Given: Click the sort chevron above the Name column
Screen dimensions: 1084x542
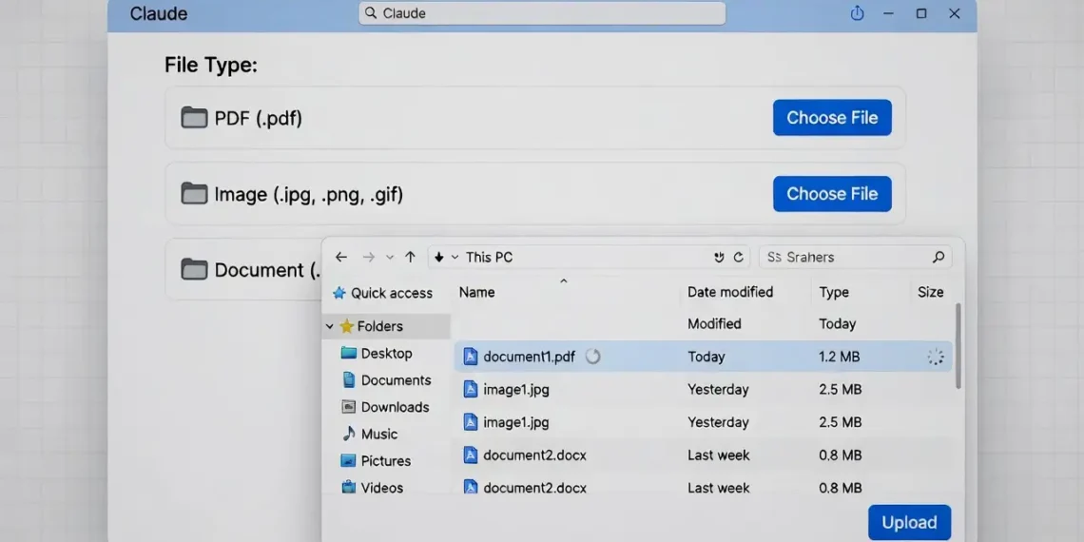Looking at the screenshot, I should (x=564, y=281).
